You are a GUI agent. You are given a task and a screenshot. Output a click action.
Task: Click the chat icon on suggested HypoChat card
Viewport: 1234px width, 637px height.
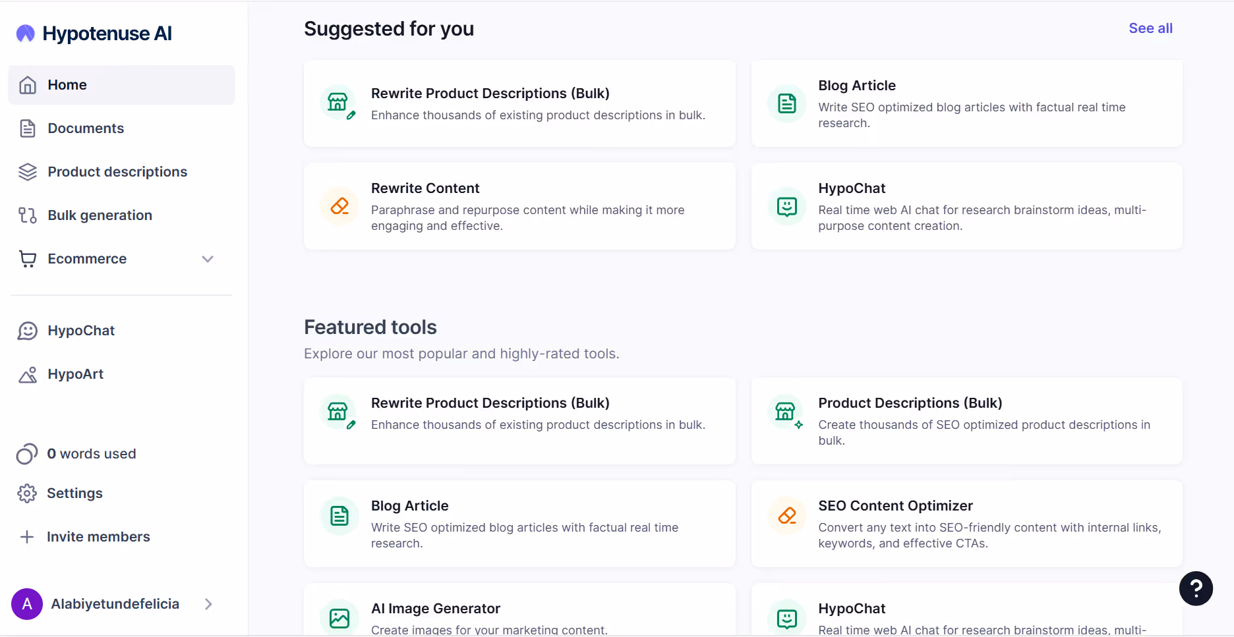point(787,206)
